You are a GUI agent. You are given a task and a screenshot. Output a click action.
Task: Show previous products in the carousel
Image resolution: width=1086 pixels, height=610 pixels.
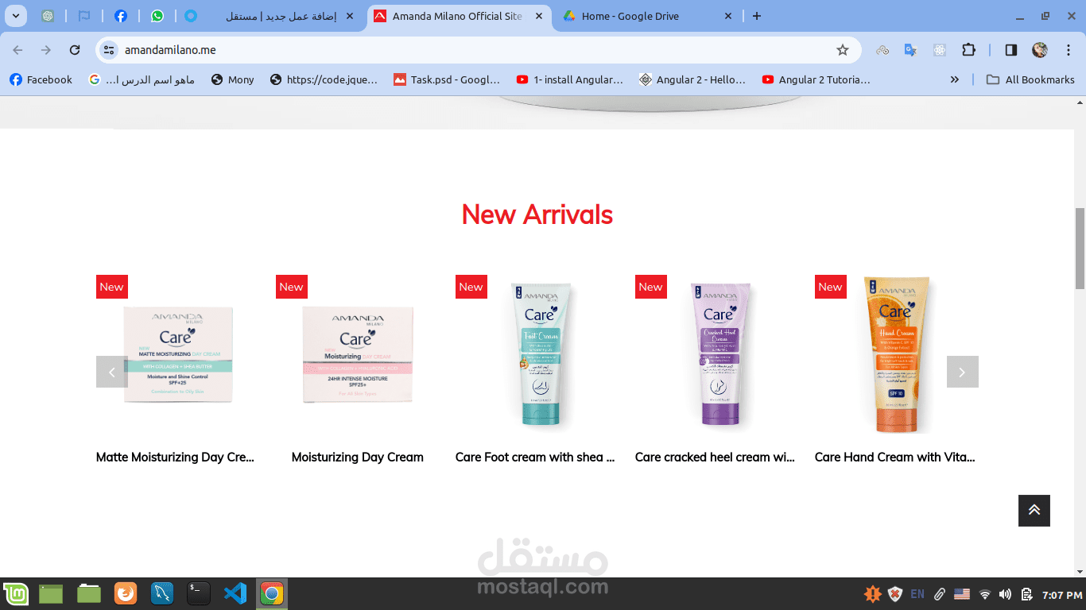[x=112, y=372]
